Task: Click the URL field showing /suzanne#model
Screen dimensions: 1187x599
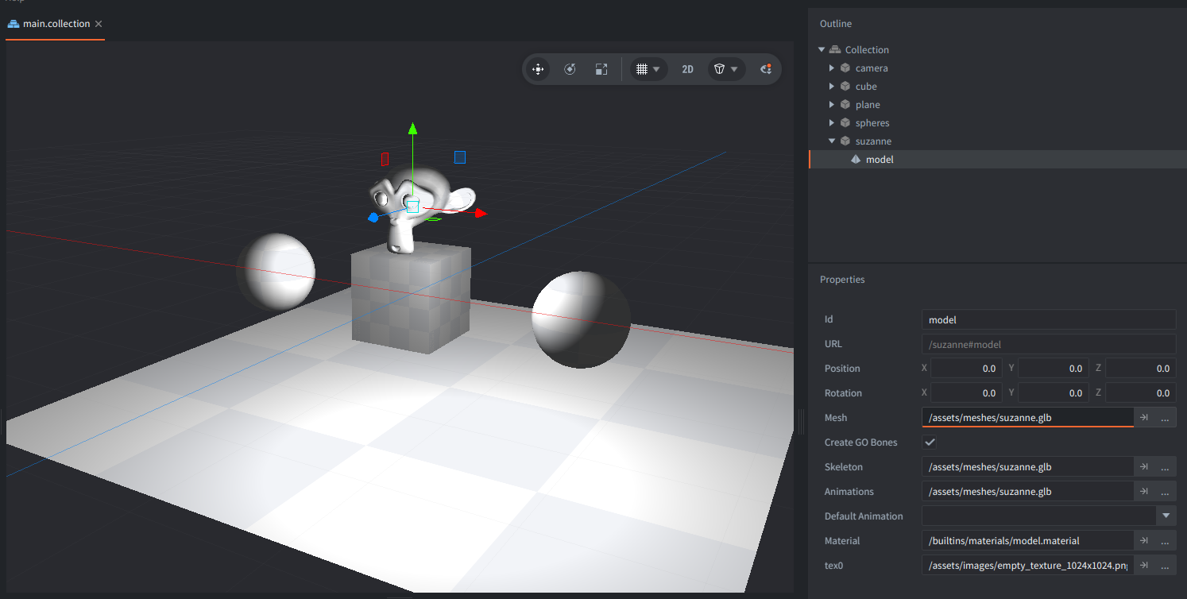Action: point(1049,344)
